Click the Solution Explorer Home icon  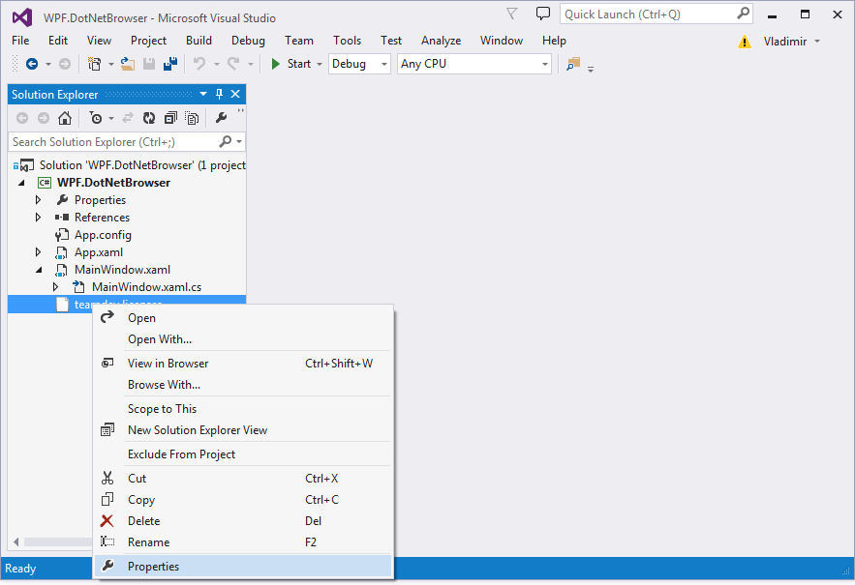(x=65, y=118)
